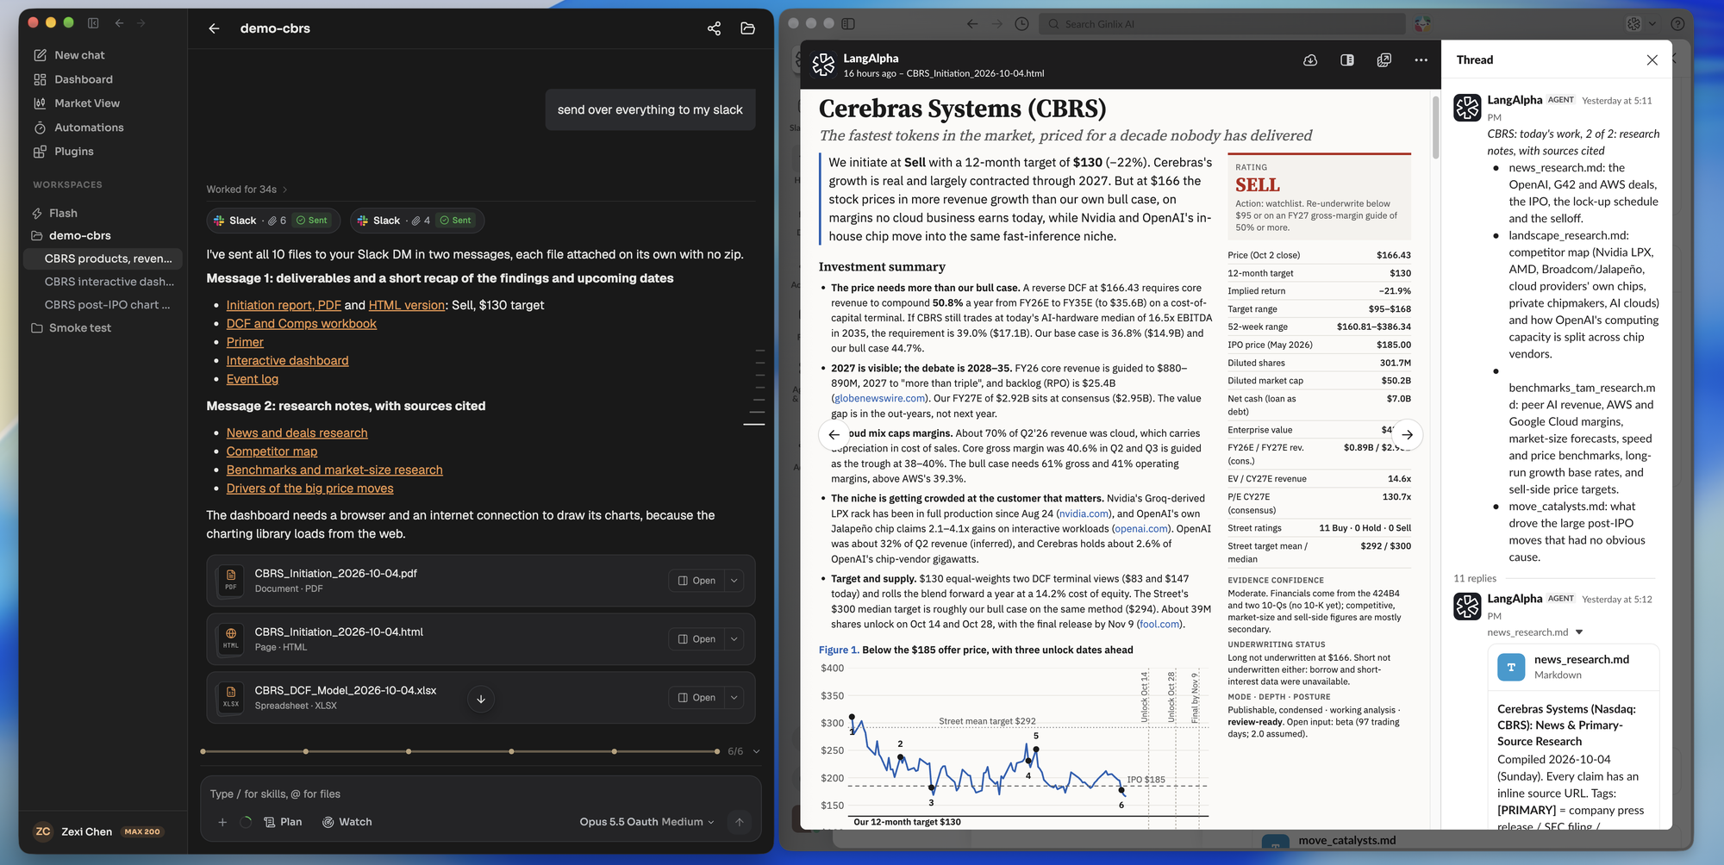This screenshot has height=865, width=1724.
Task: Toggle Plan mode in chat input
Action: click(283, 822)
